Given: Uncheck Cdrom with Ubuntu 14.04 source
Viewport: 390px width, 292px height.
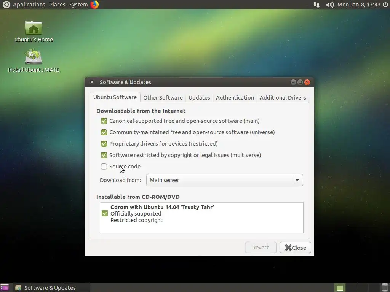Looking at the screenshot, I should pyautogui.click(x=105, y=214).
